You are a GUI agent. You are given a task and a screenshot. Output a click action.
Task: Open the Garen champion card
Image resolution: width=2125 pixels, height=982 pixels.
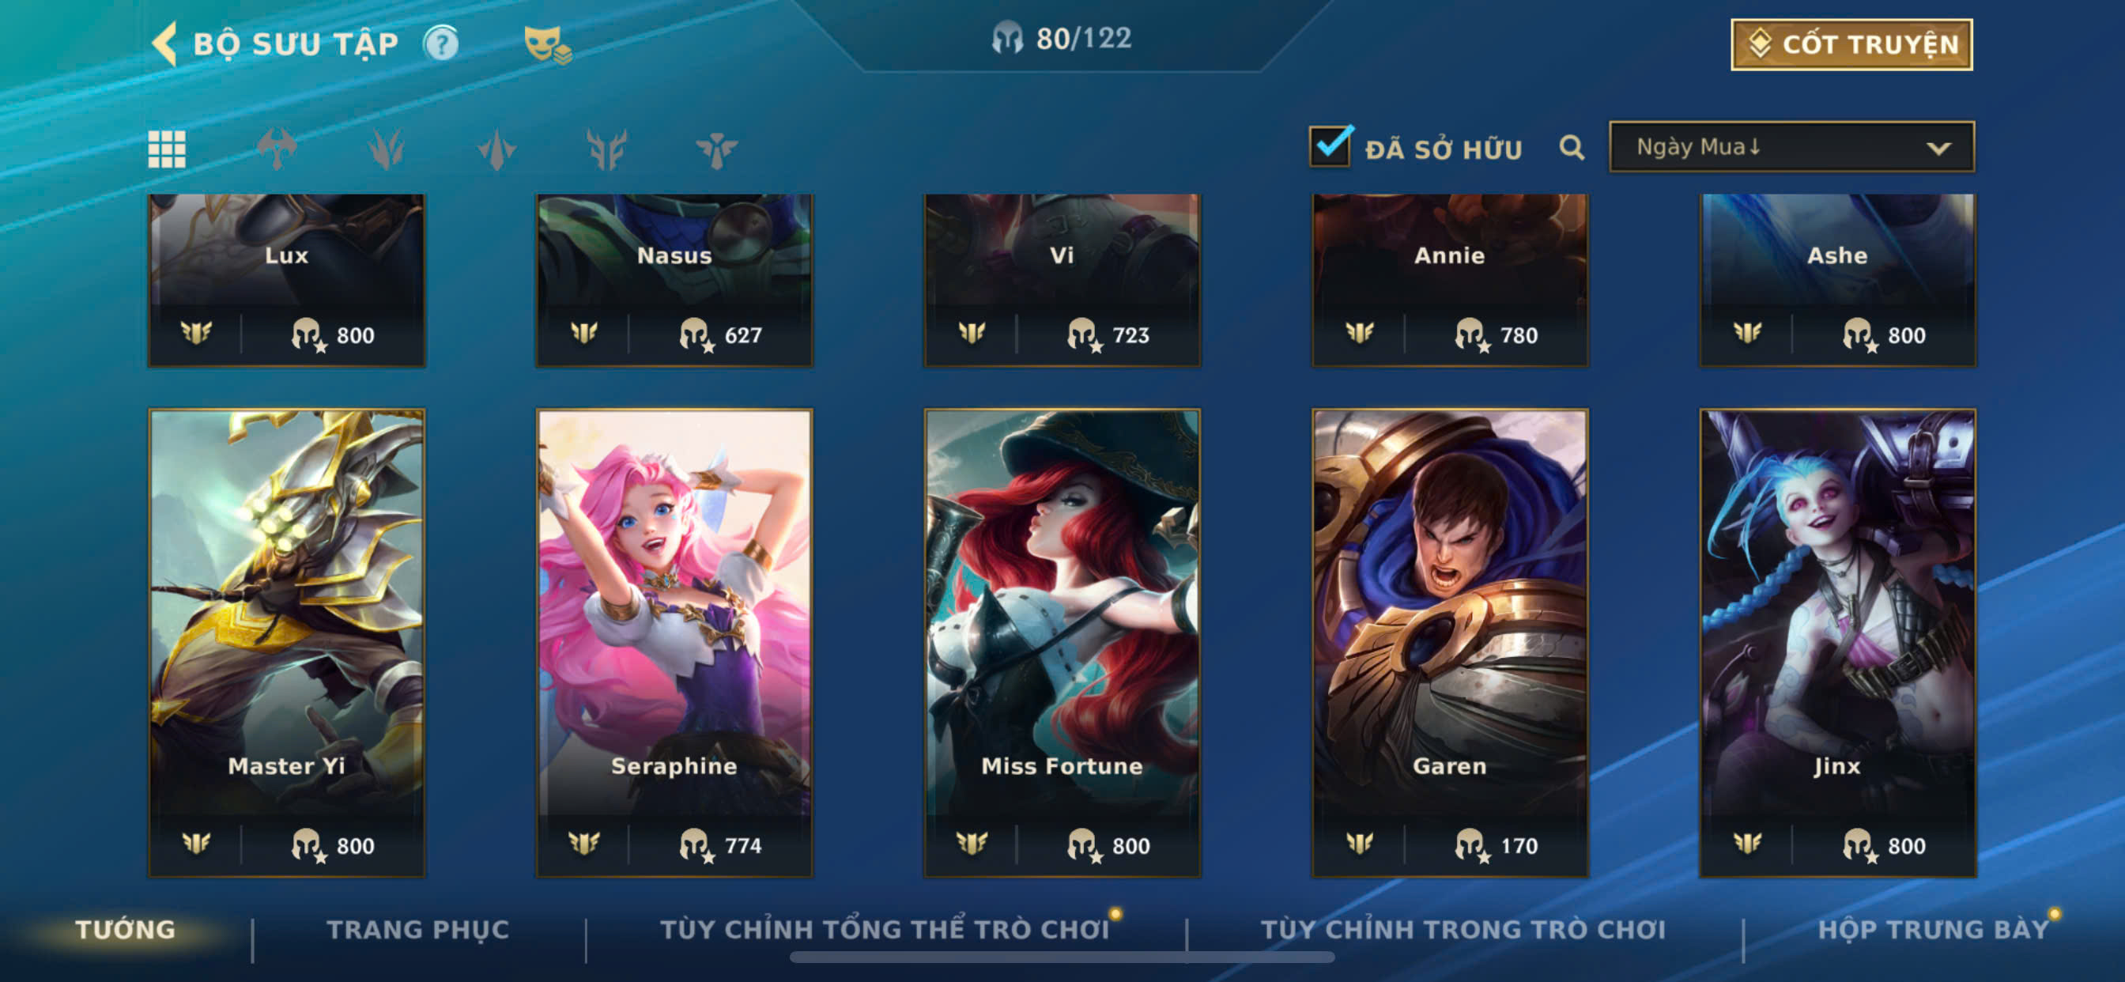[1449, 642]
